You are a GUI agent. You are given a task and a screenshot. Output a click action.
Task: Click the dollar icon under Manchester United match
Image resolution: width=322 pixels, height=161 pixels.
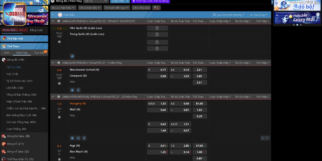[78, 90]
